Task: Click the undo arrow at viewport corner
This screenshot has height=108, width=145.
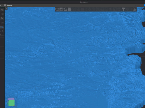Action: tap(6, 8)
